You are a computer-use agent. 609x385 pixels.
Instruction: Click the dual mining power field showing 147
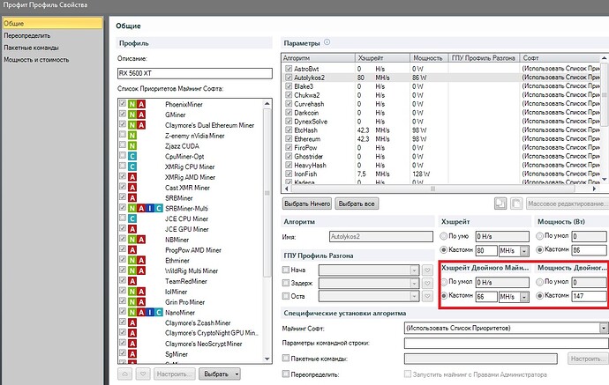click(589, 296)
